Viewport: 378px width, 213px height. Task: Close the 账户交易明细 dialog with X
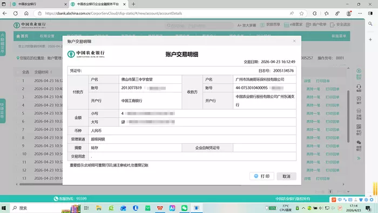(x=294, y=41)
